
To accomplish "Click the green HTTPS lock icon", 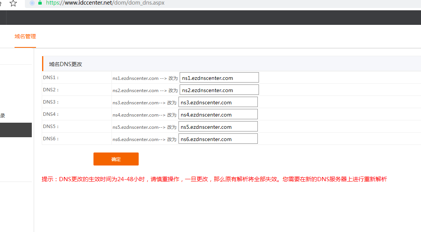I will 40,3.
